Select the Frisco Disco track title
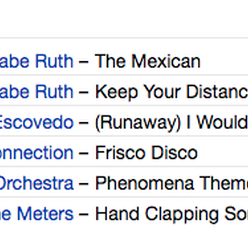This screenshot has width=248, height=248. tap(146, 153)
